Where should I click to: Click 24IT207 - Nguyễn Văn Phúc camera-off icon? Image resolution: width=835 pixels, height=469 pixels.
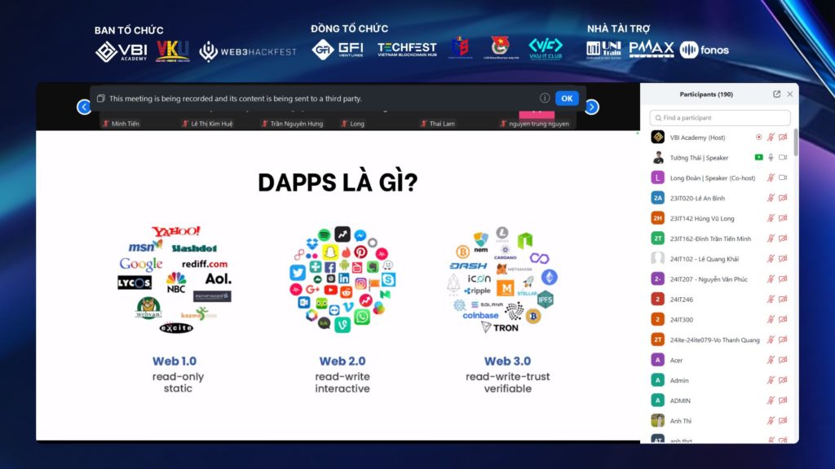pyautogui.click(x=783, y=278)
